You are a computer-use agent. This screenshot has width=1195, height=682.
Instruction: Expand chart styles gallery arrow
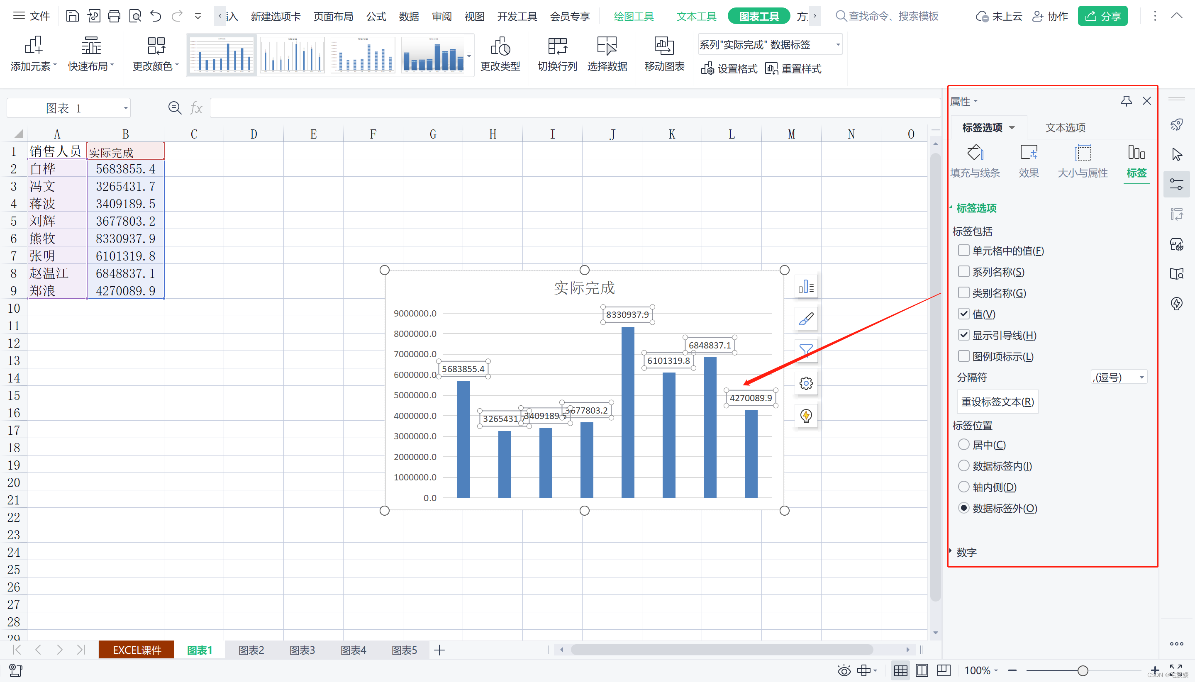coord(469,55)
